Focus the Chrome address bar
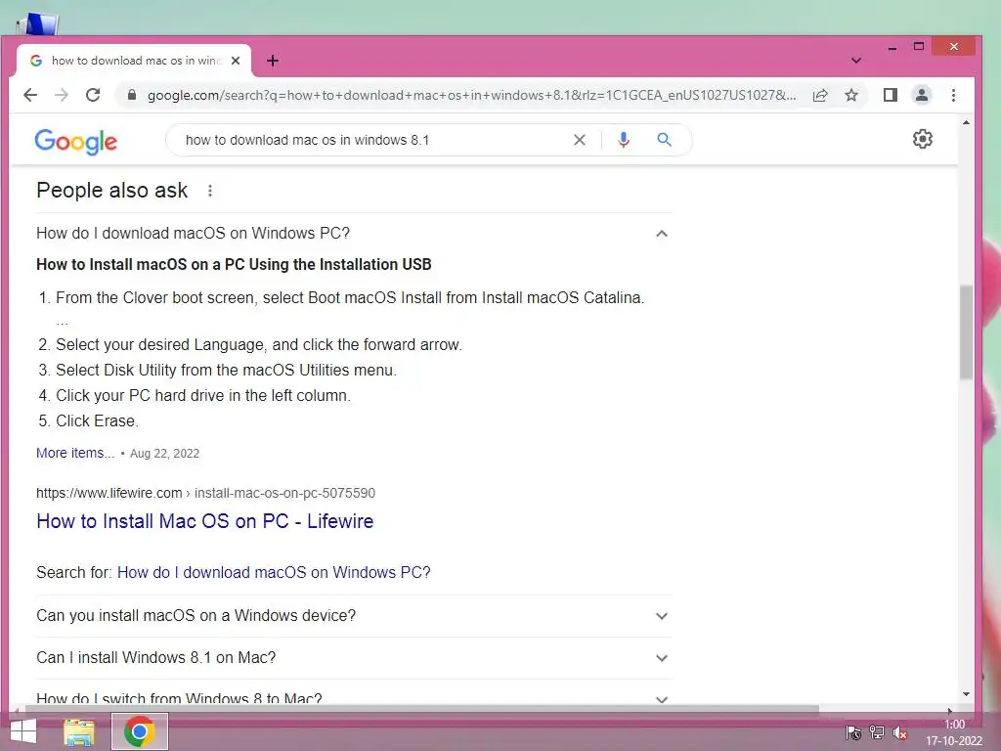1001x751 pixels. point(471,95)
